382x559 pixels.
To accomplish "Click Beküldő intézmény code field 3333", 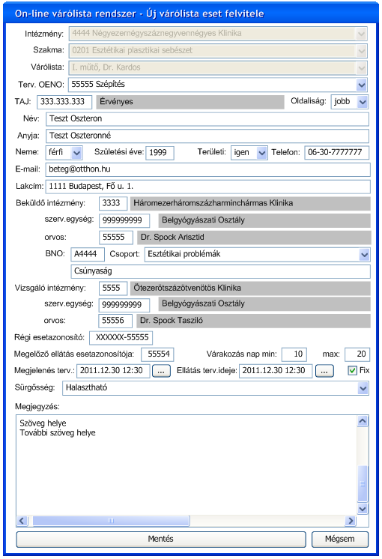I will [113, 204].
